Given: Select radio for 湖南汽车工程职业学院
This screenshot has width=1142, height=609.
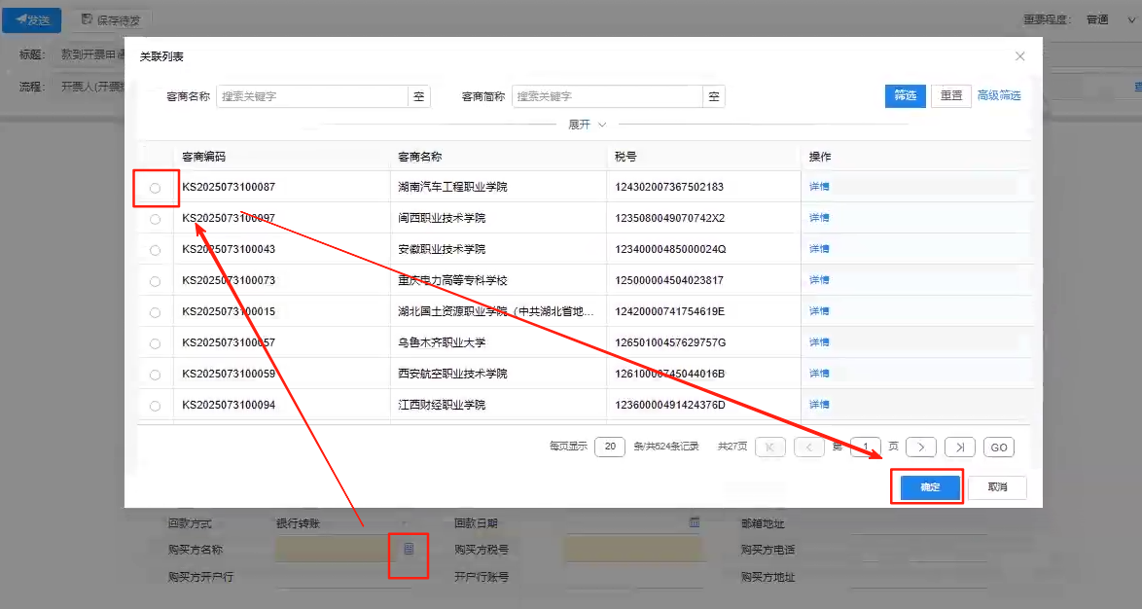Looking at the screenshot, I should click(x=156, y=188).
